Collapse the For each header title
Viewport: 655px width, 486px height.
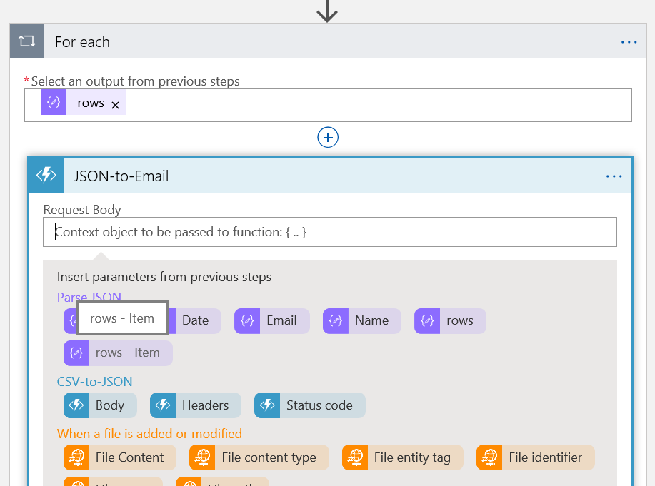coord(82,42)
